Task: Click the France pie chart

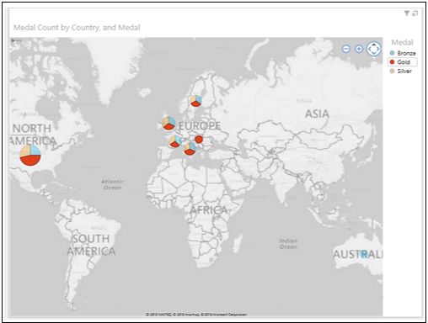Action: (x=175, y=141)
